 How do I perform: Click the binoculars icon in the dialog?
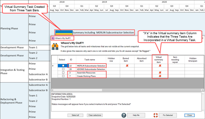coord(55,47)
